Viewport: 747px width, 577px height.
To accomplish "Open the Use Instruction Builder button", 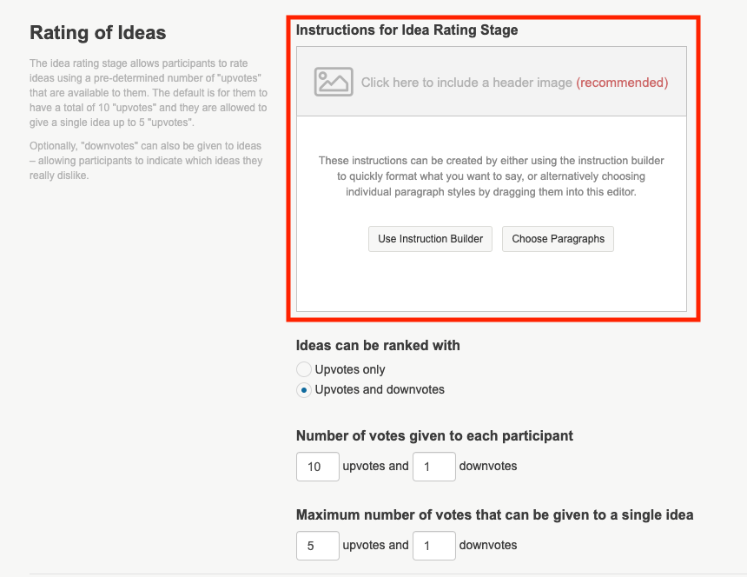I will pos(430,239).
